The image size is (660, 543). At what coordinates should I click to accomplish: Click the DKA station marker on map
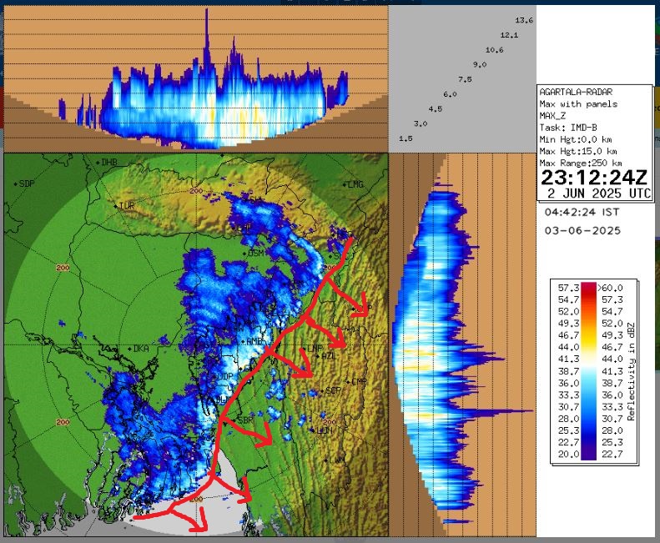129,349
